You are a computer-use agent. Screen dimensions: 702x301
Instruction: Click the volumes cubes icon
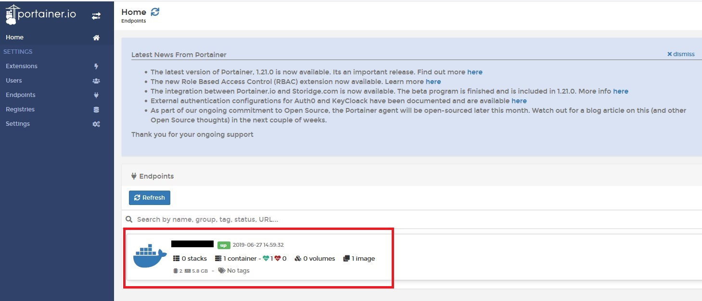(298, 258)
